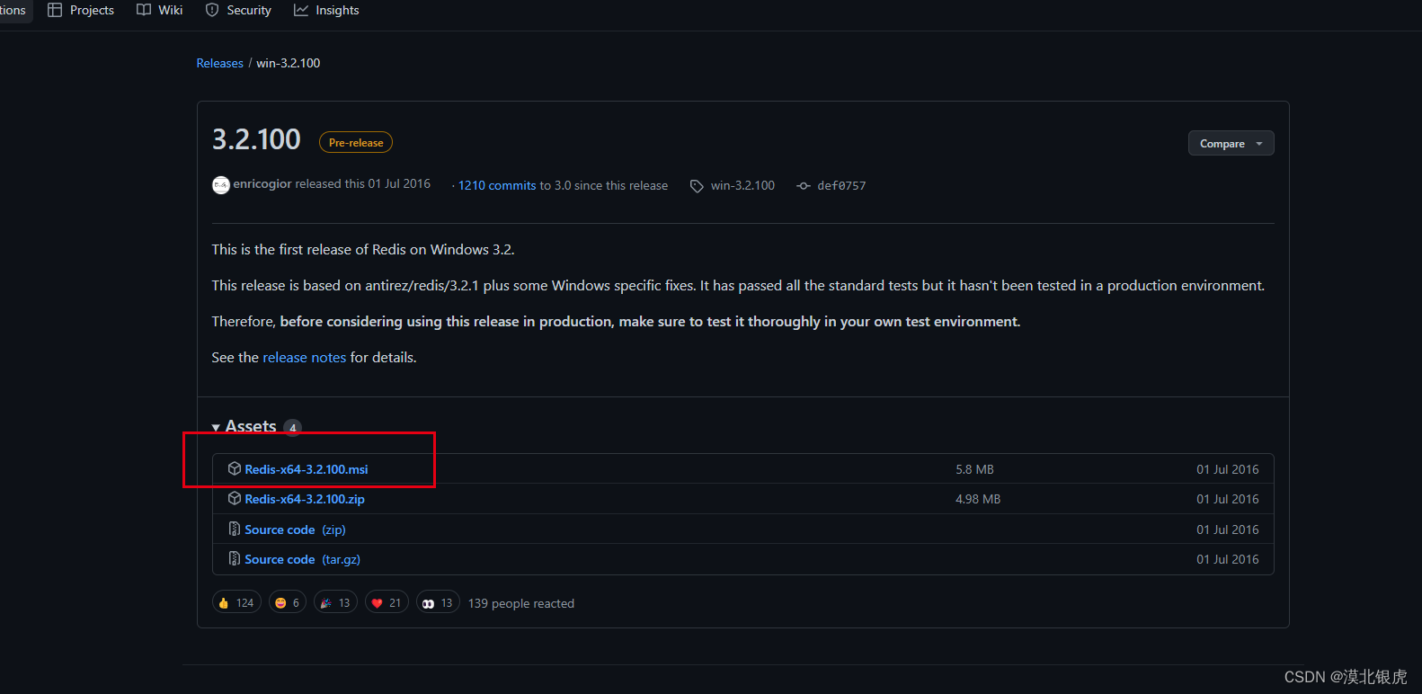Image resolution: width=1422 pixels, height=694 pixels.
Task: Click the package icon for the msi file
Action: pos(235,468)
